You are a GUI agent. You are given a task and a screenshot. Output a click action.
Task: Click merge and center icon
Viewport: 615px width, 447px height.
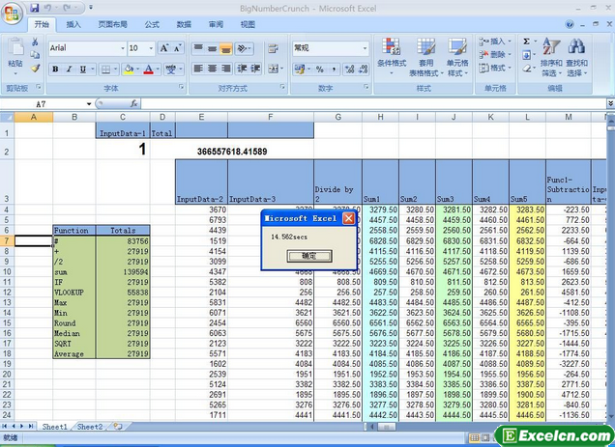point(272,69)
